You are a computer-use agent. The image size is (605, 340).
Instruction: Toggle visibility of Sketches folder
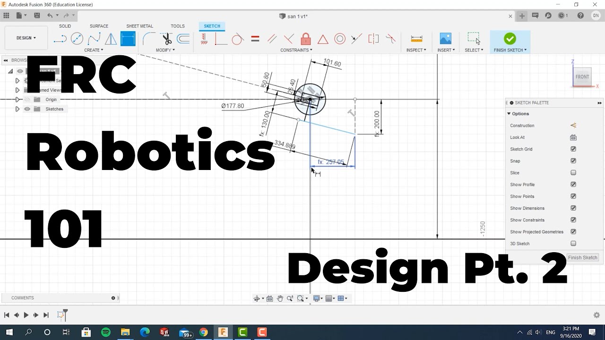[x=27, y=109]
